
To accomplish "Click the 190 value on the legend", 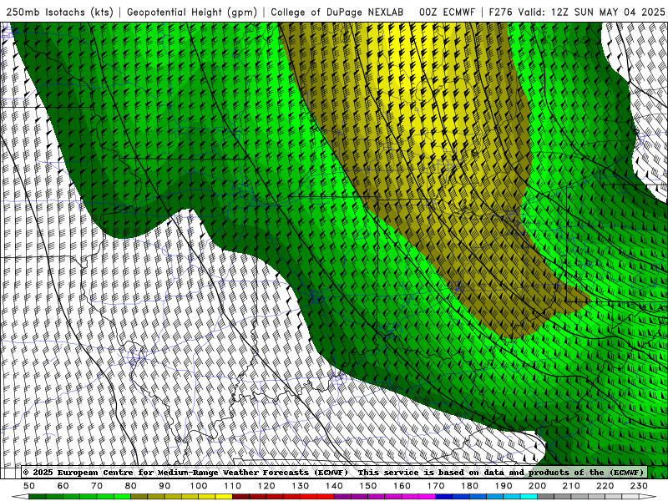I will point(504,486).
